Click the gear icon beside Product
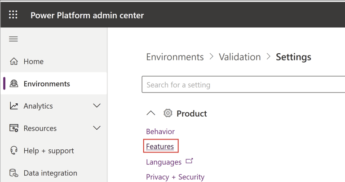Screen dimensions: 345x182 pyautogui.click(x=168, y=114)
